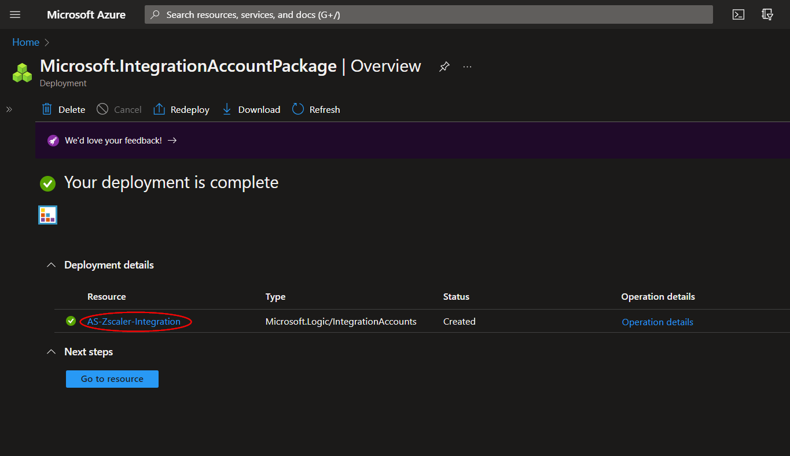Click the green cubes deployment icon
The width and height of the screenshot is (790, 456).
22,73
